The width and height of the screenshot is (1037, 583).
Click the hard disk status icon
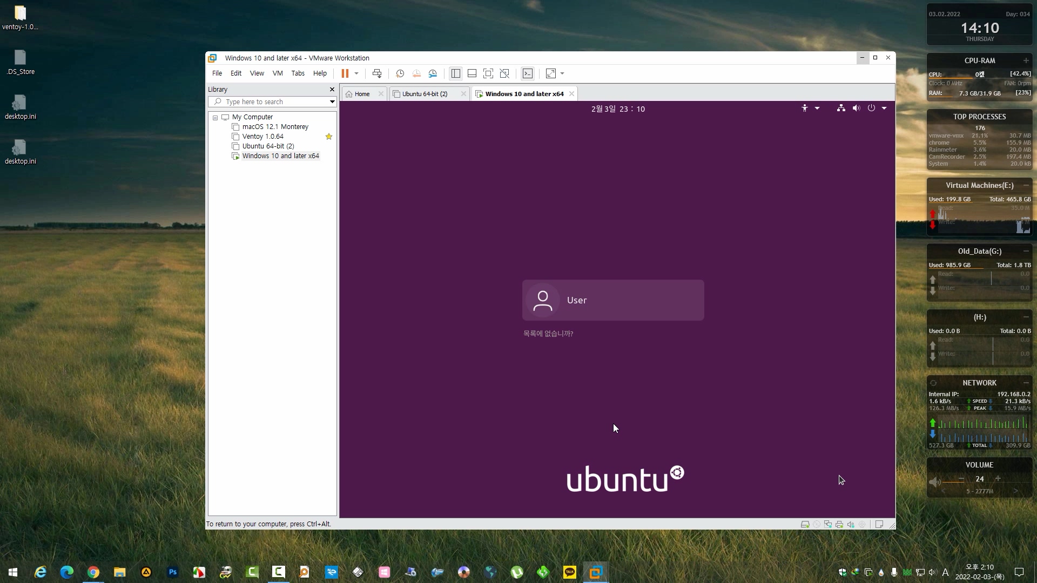coord(805,524)
